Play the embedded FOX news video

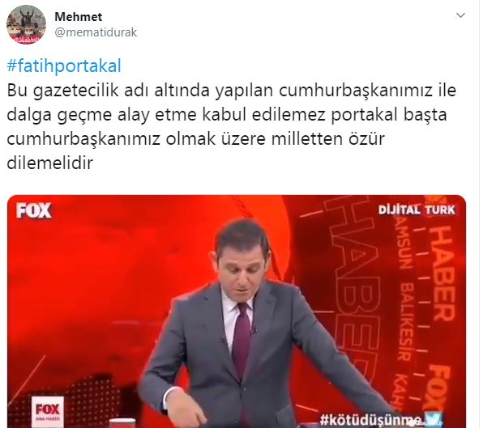pos(237,311)
